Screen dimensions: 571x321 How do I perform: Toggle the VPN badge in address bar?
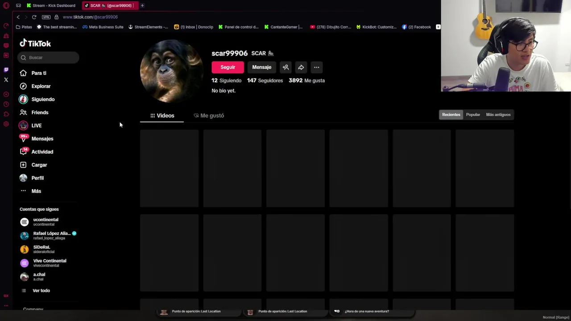click(x=46, y=17)
